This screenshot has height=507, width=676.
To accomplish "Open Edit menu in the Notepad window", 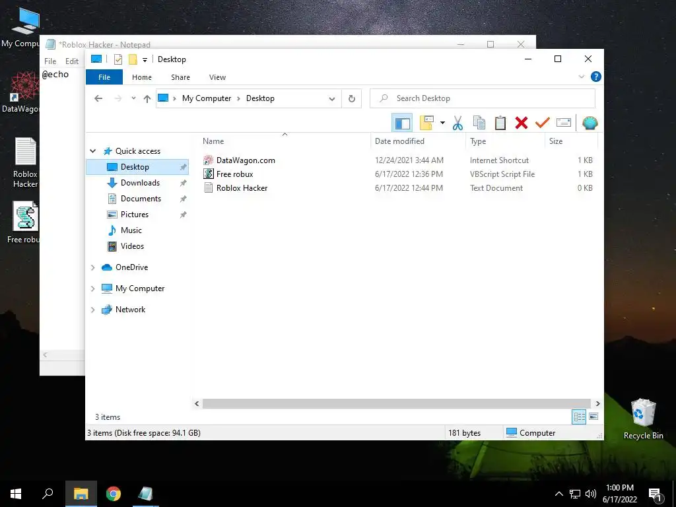I will [x=71, y=61].
